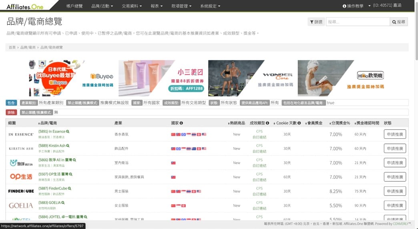Sort table by 分潤獎金% column
Screen dimensions: 418x229
340,123
